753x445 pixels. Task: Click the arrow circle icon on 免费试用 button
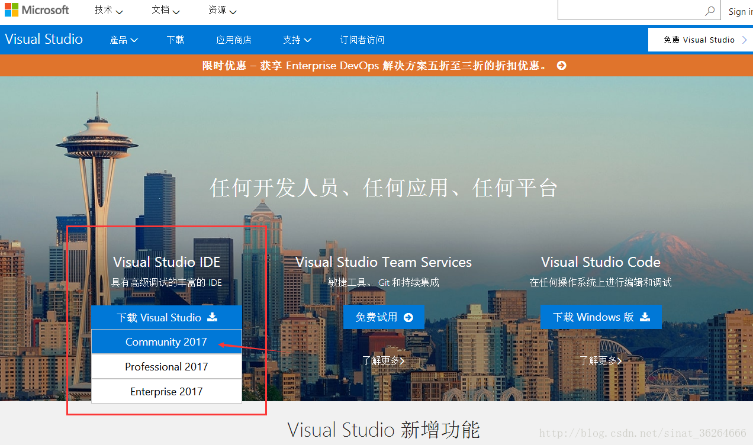tap(408, 317)
